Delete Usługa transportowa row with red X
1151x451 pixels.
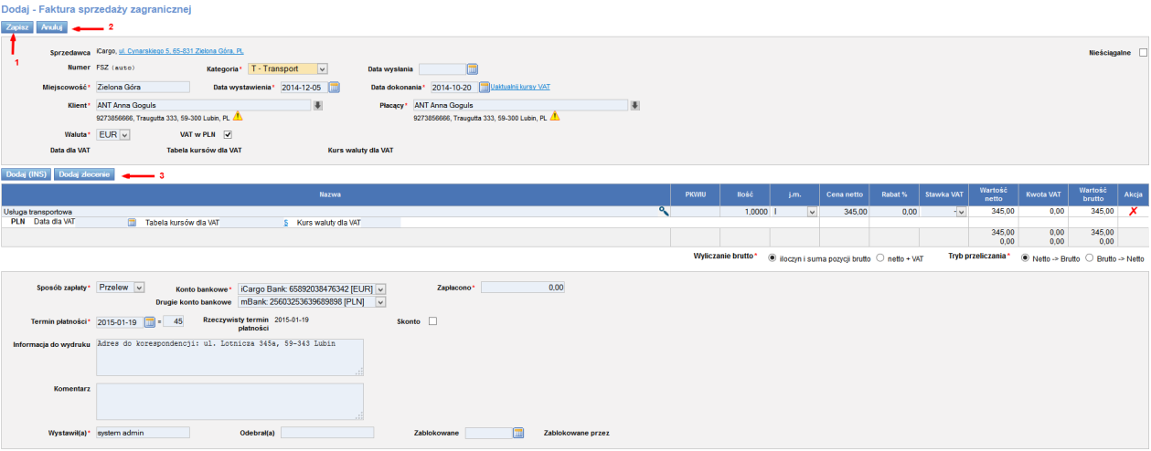(1133, 211)
